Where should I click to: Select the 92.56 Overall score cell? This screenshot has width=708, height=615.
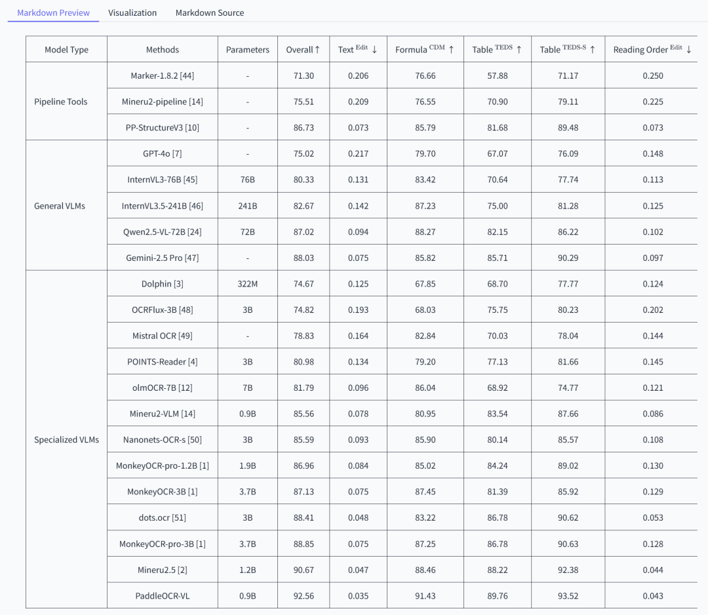(x=304, y=596)
